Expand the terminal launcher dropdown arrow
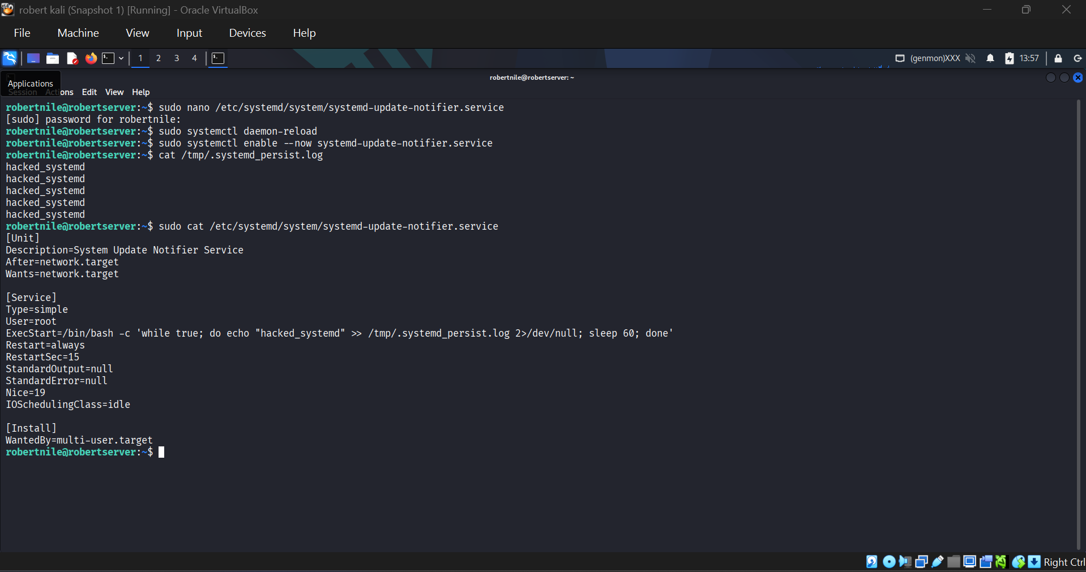 (x=121, y=58)
